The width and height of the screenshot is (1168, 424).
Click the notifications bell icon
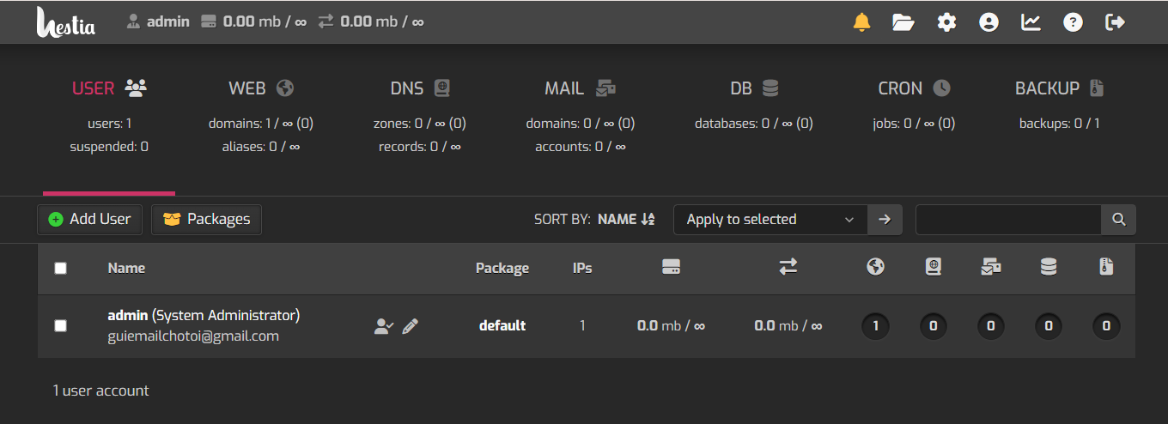[x=861, y=22]
